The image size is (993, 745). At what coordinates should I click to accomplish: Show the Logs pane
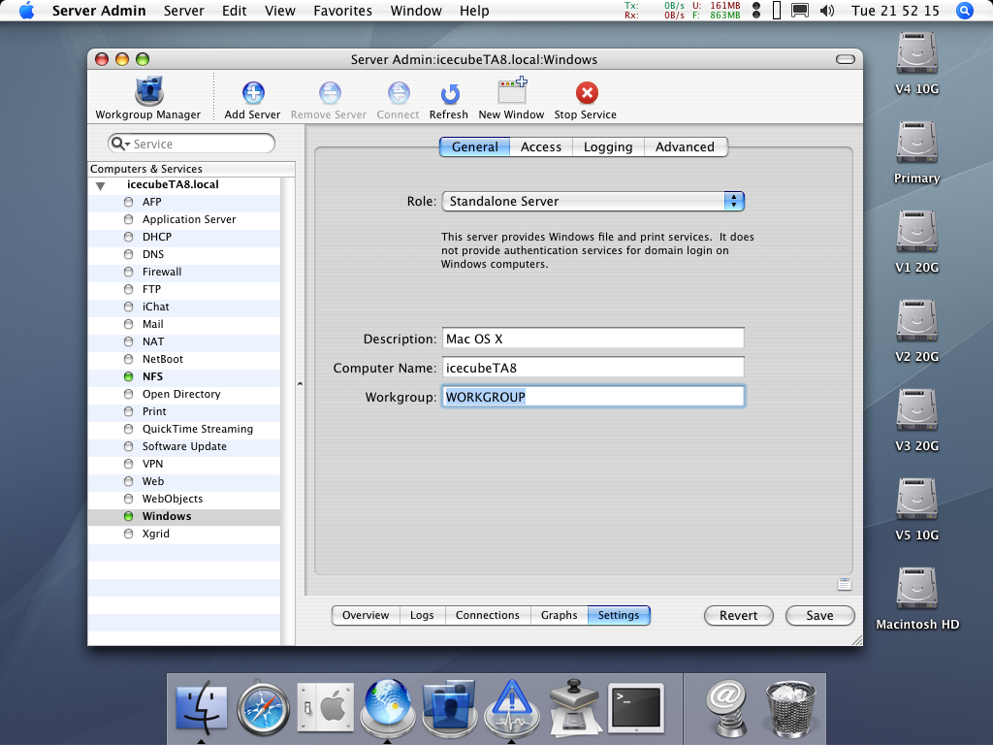click(x=422, y=615)
